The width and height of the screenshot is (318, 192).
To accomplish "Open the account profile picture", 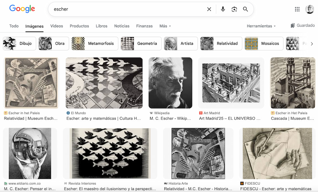I will click(x=310, y=9).
